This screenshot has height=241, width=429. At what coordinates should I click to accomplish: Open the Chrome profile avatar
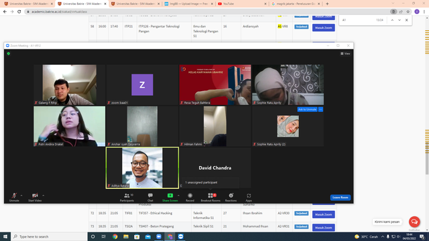coord(417,12)
